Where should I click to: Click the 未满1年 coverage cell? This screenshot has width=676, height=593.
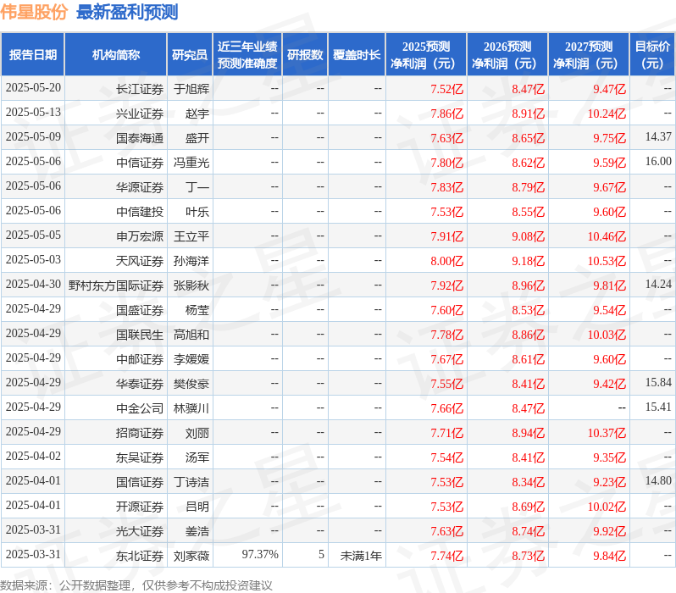[361, 556]
